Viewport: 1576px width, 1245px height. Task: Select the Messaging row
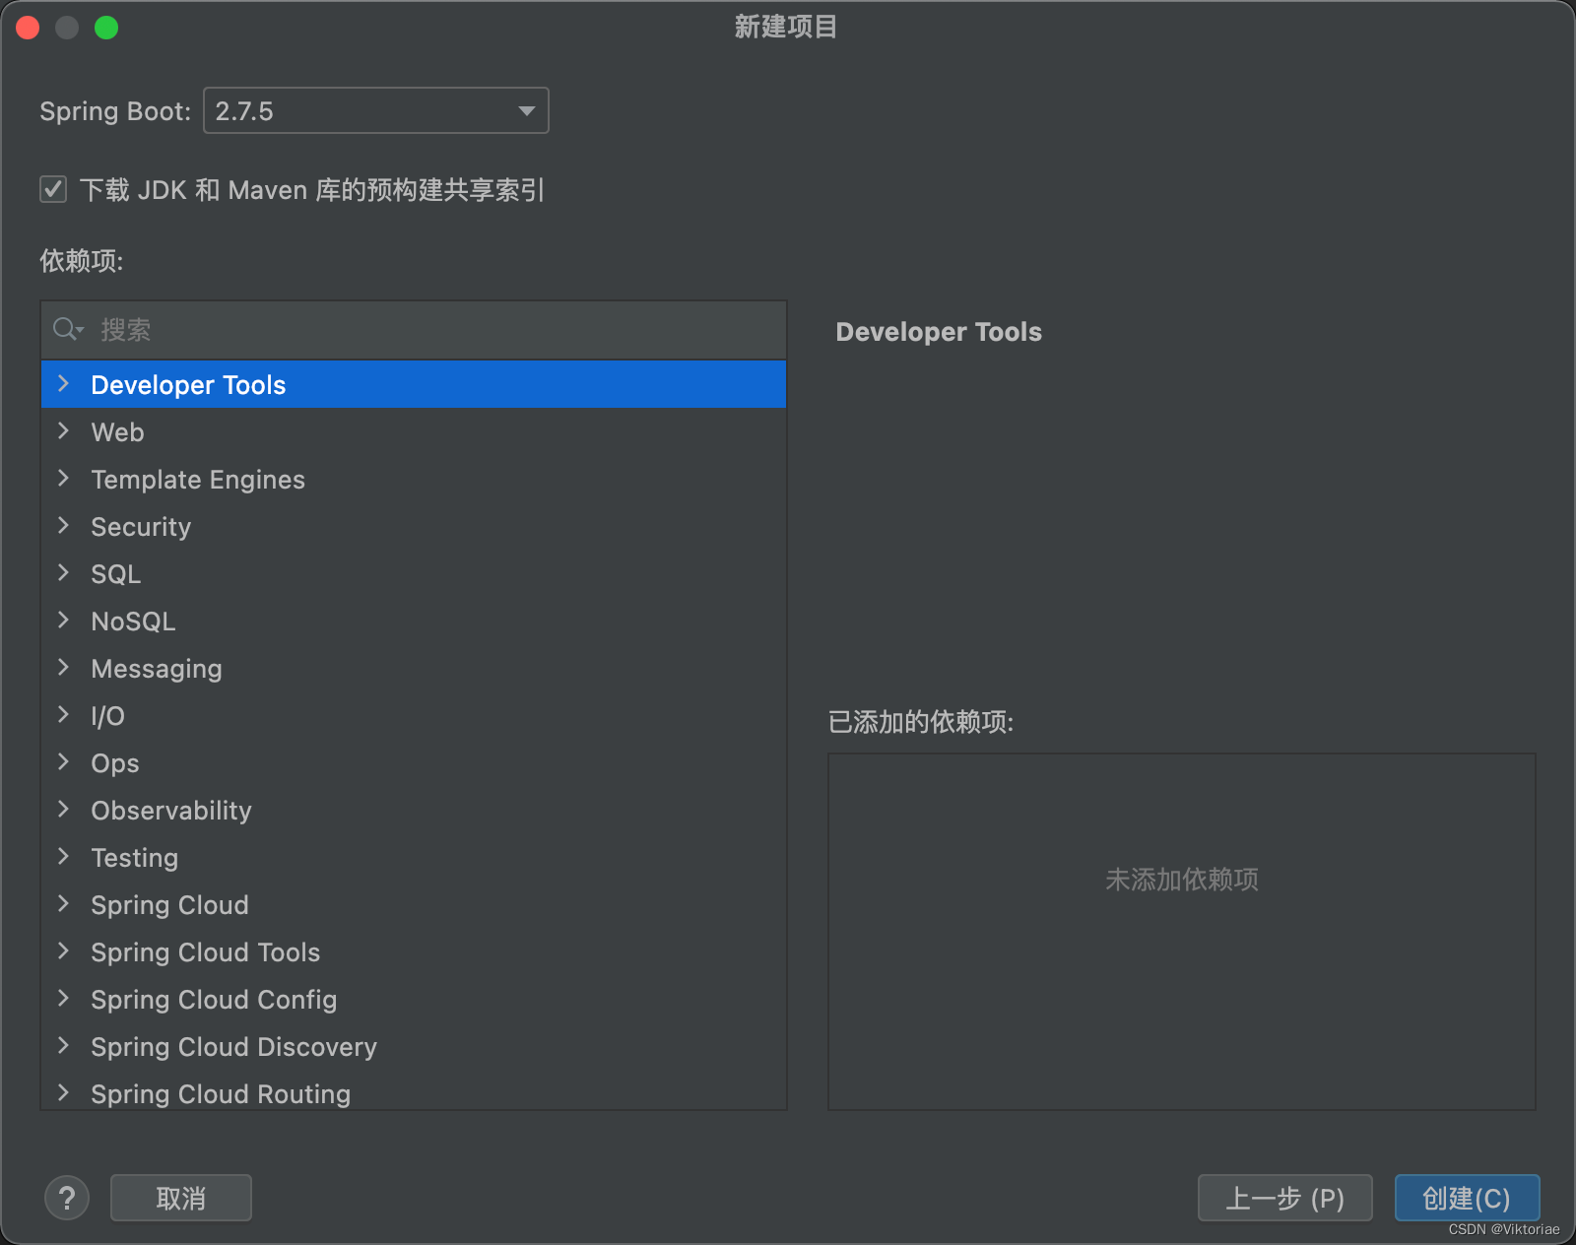tap(414, 668)
